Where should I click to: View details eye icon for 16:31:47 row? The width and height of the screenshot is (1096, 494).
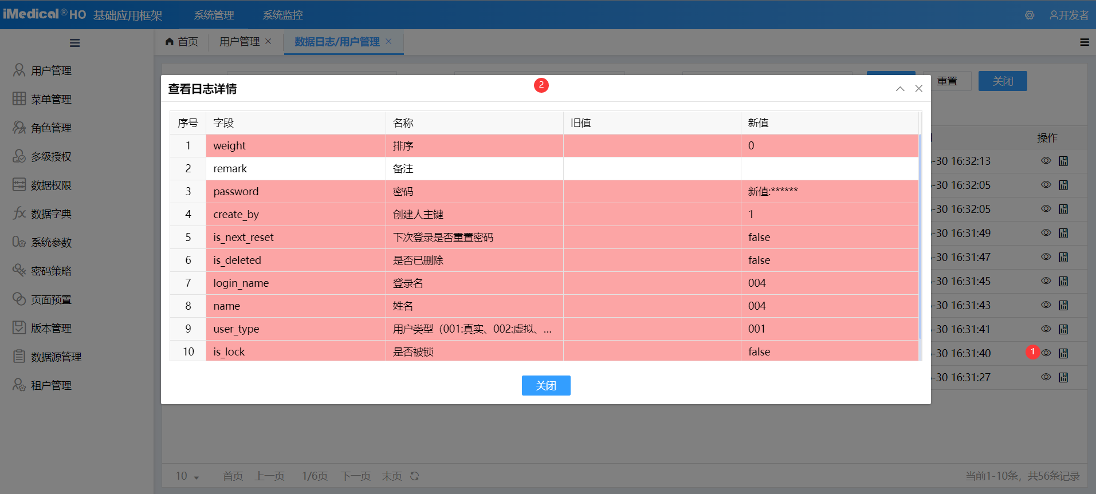[1046, 257]
